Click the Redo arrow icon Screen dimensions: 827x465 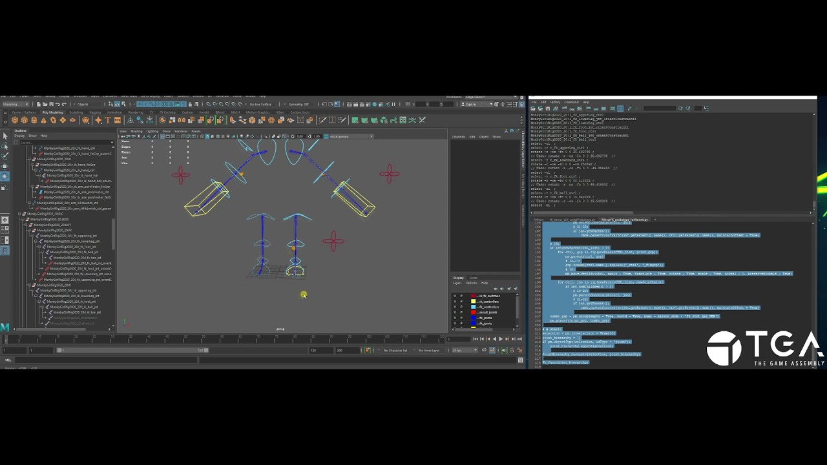[x=64, y=104]
